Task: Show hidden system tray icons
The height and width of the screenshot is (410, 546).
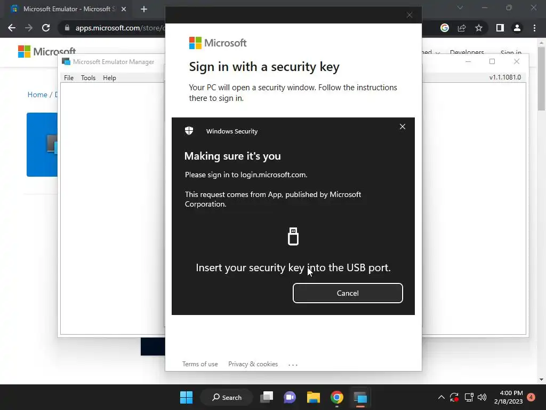Action: (441, 397)
